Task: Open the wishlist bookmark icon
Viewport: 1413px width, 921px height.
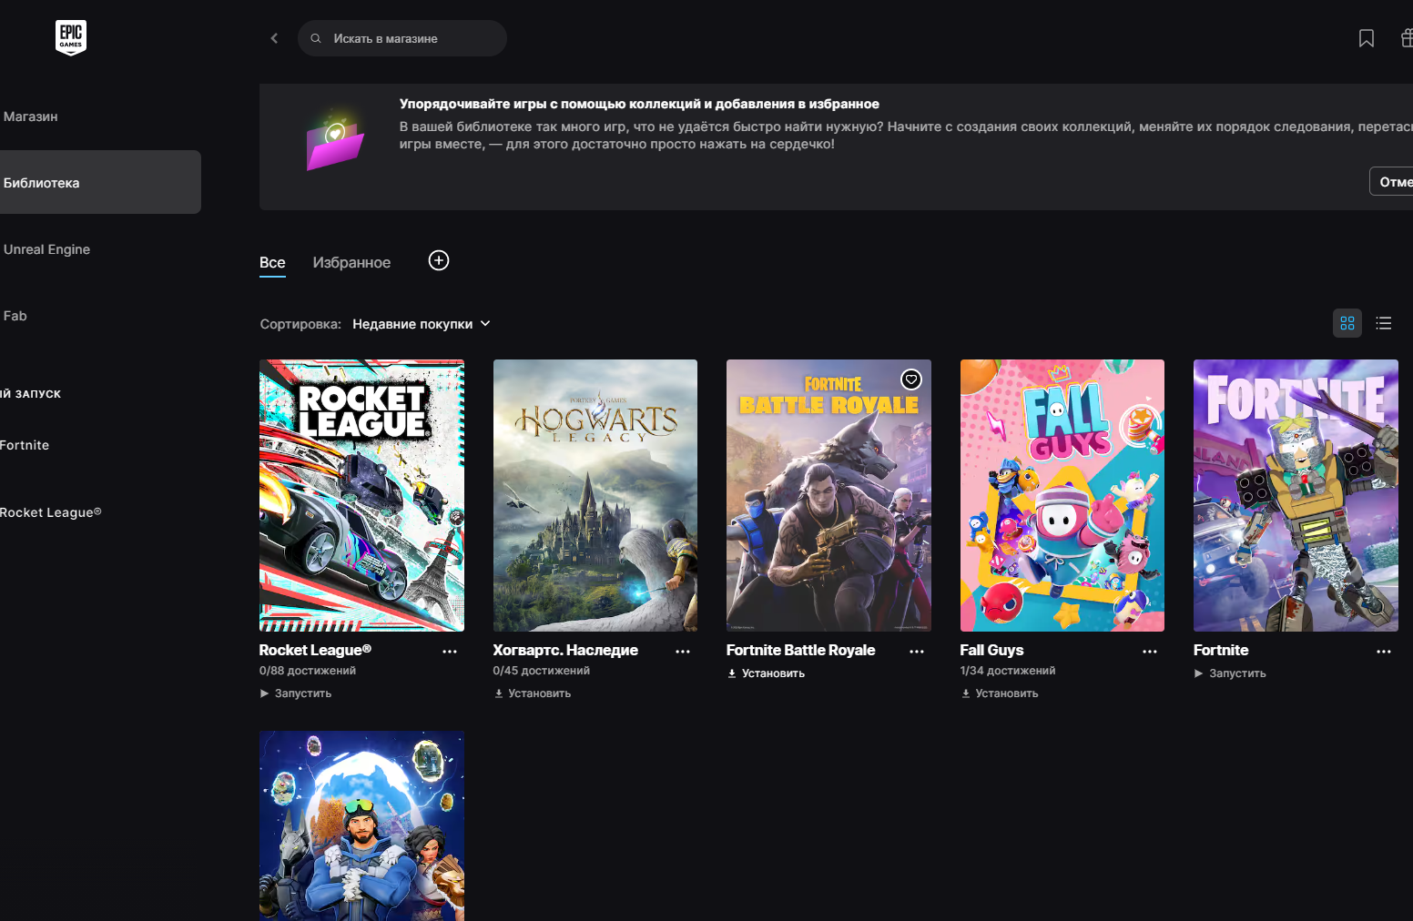Action: (x=1366, y=38)
